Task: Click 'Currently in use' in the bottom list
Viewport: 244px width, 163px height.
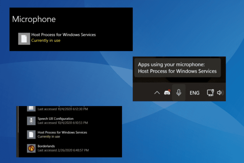Action: coord(49,136)
